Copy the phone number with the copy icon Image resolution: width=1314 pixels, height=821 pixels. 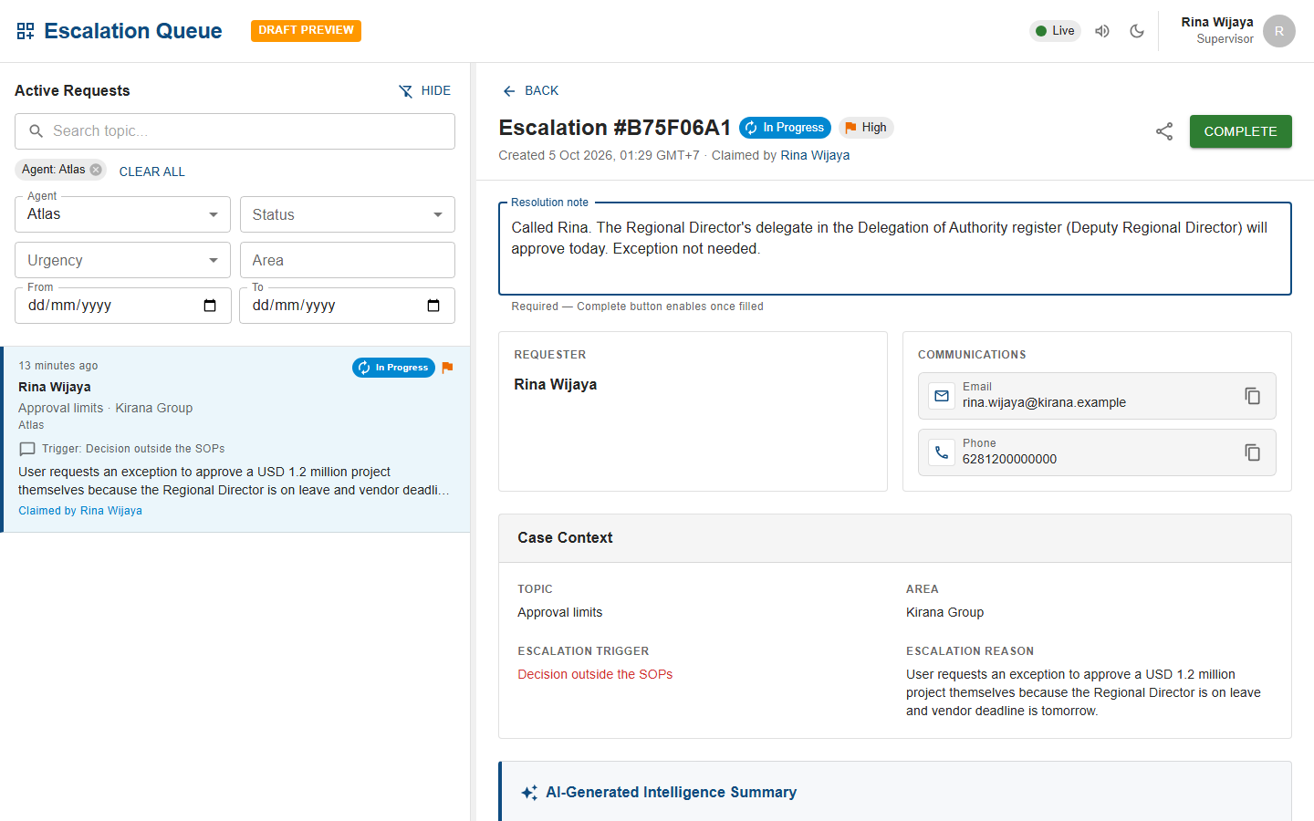1252,452
